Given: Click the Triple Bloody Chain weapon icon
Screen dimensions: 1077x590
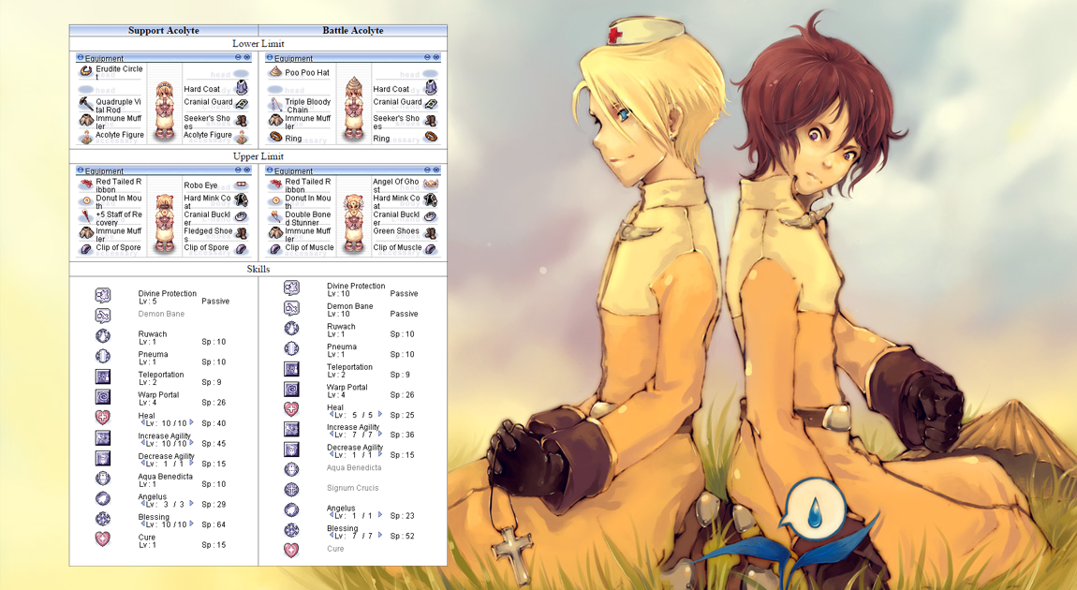Looking at the screenshot, I should [x=275, y=104].
